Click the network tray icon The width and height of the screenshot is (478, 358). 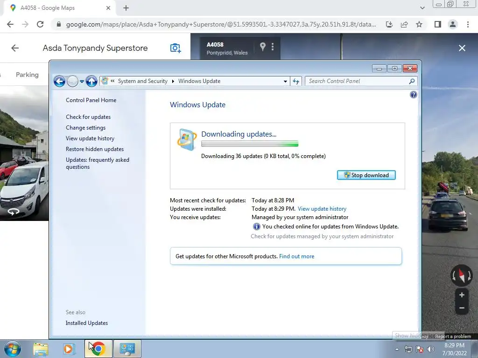pos(408,349)
